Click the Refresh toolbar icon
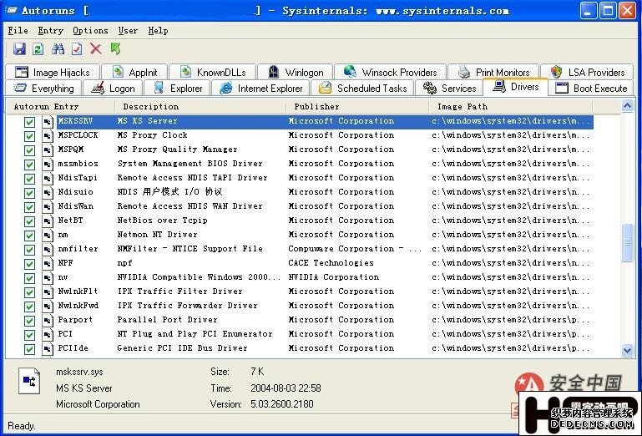The image size is (642, 436). [38, 49]
